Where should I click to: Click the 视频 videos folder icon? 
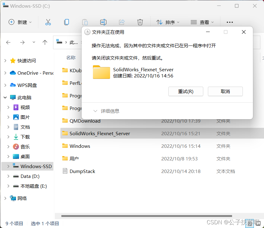pyautogui.click(x=16, y=107)
